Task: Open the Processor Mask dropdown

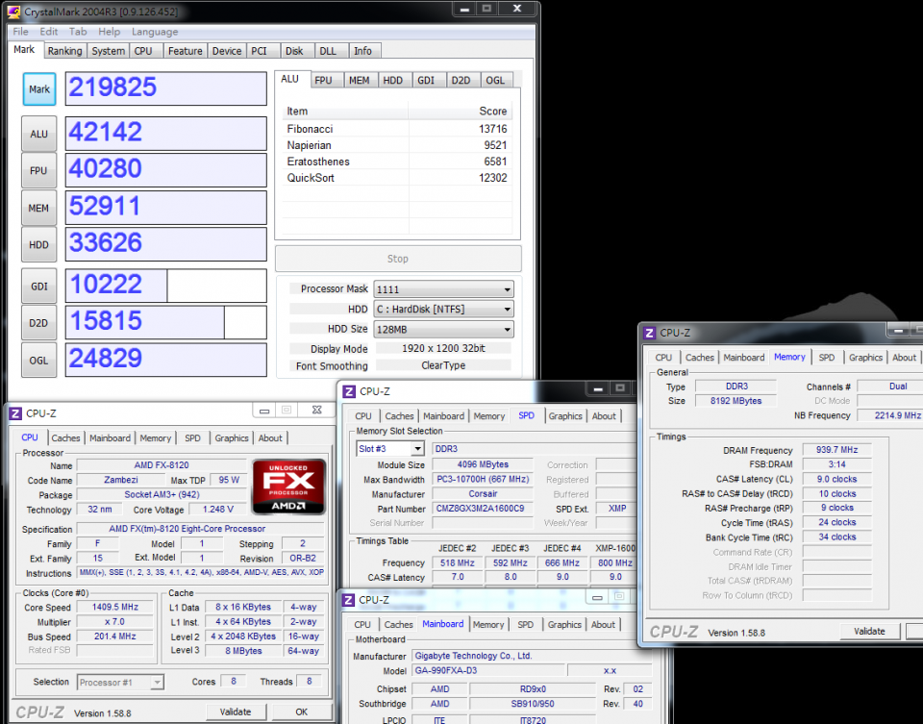Action: pyautogui.click(x=443, y=289)
